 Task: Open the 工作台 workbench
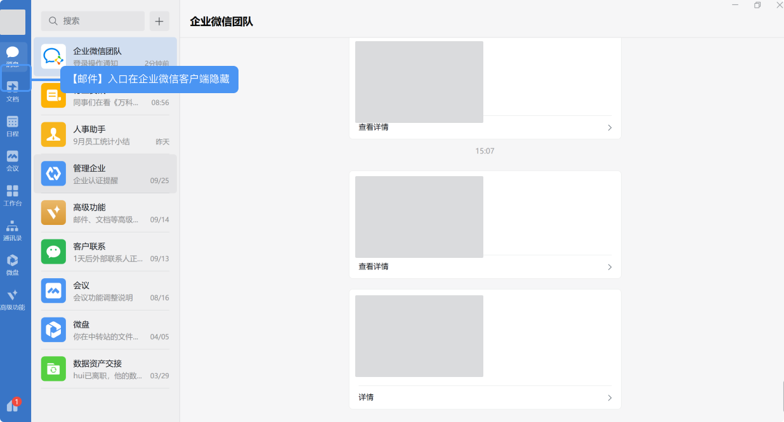pyautogui.click(x=13, y=195)
